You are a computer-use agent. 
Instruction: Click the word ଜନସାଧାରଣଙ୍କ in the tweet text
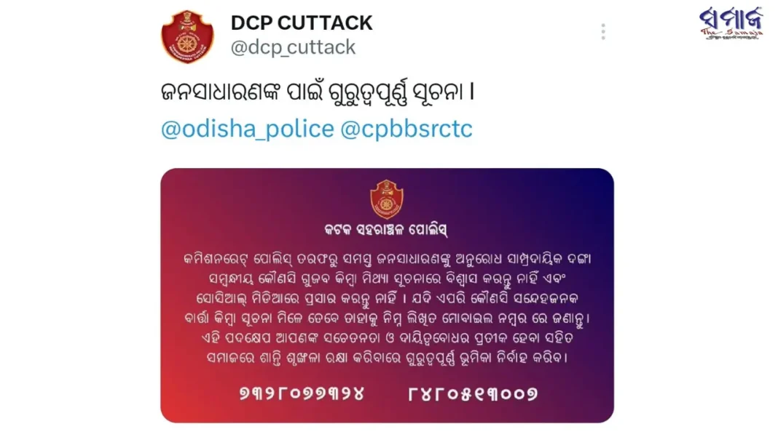221,92
